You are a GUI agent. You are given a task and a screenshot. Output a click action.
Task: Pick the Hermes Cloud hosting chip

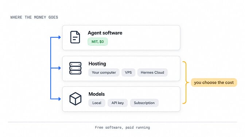152,72
